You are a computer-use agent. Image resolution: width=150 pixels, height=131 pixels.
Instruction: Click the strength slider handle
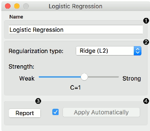click(x=84, y=77)
